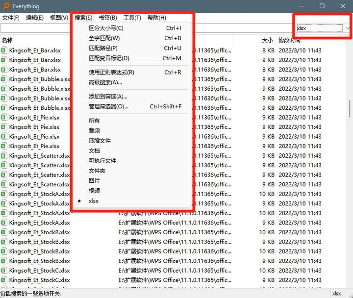Viewport: 353px width, 298px height.
Task: Choose 高级搜索 advanced search entry
Action: (105, 82)
